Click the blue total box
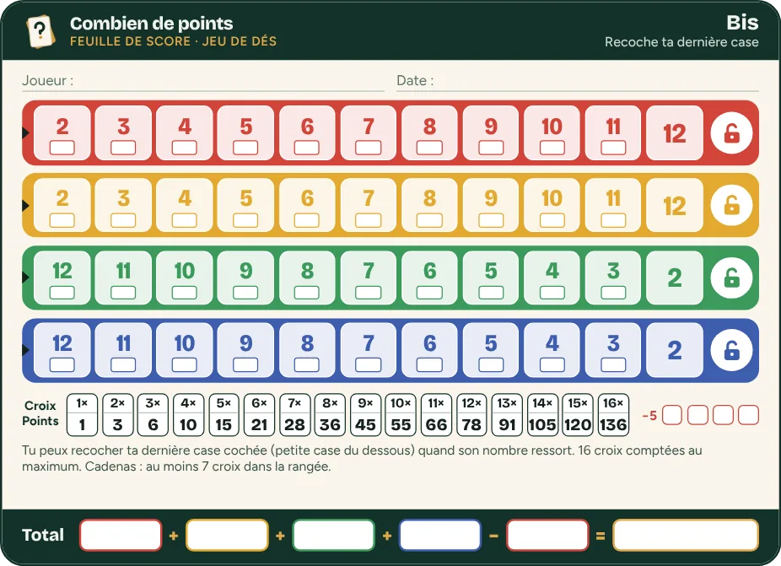Image resolution: width=781 pixels, height=566 pixels. tap(440, 535)
